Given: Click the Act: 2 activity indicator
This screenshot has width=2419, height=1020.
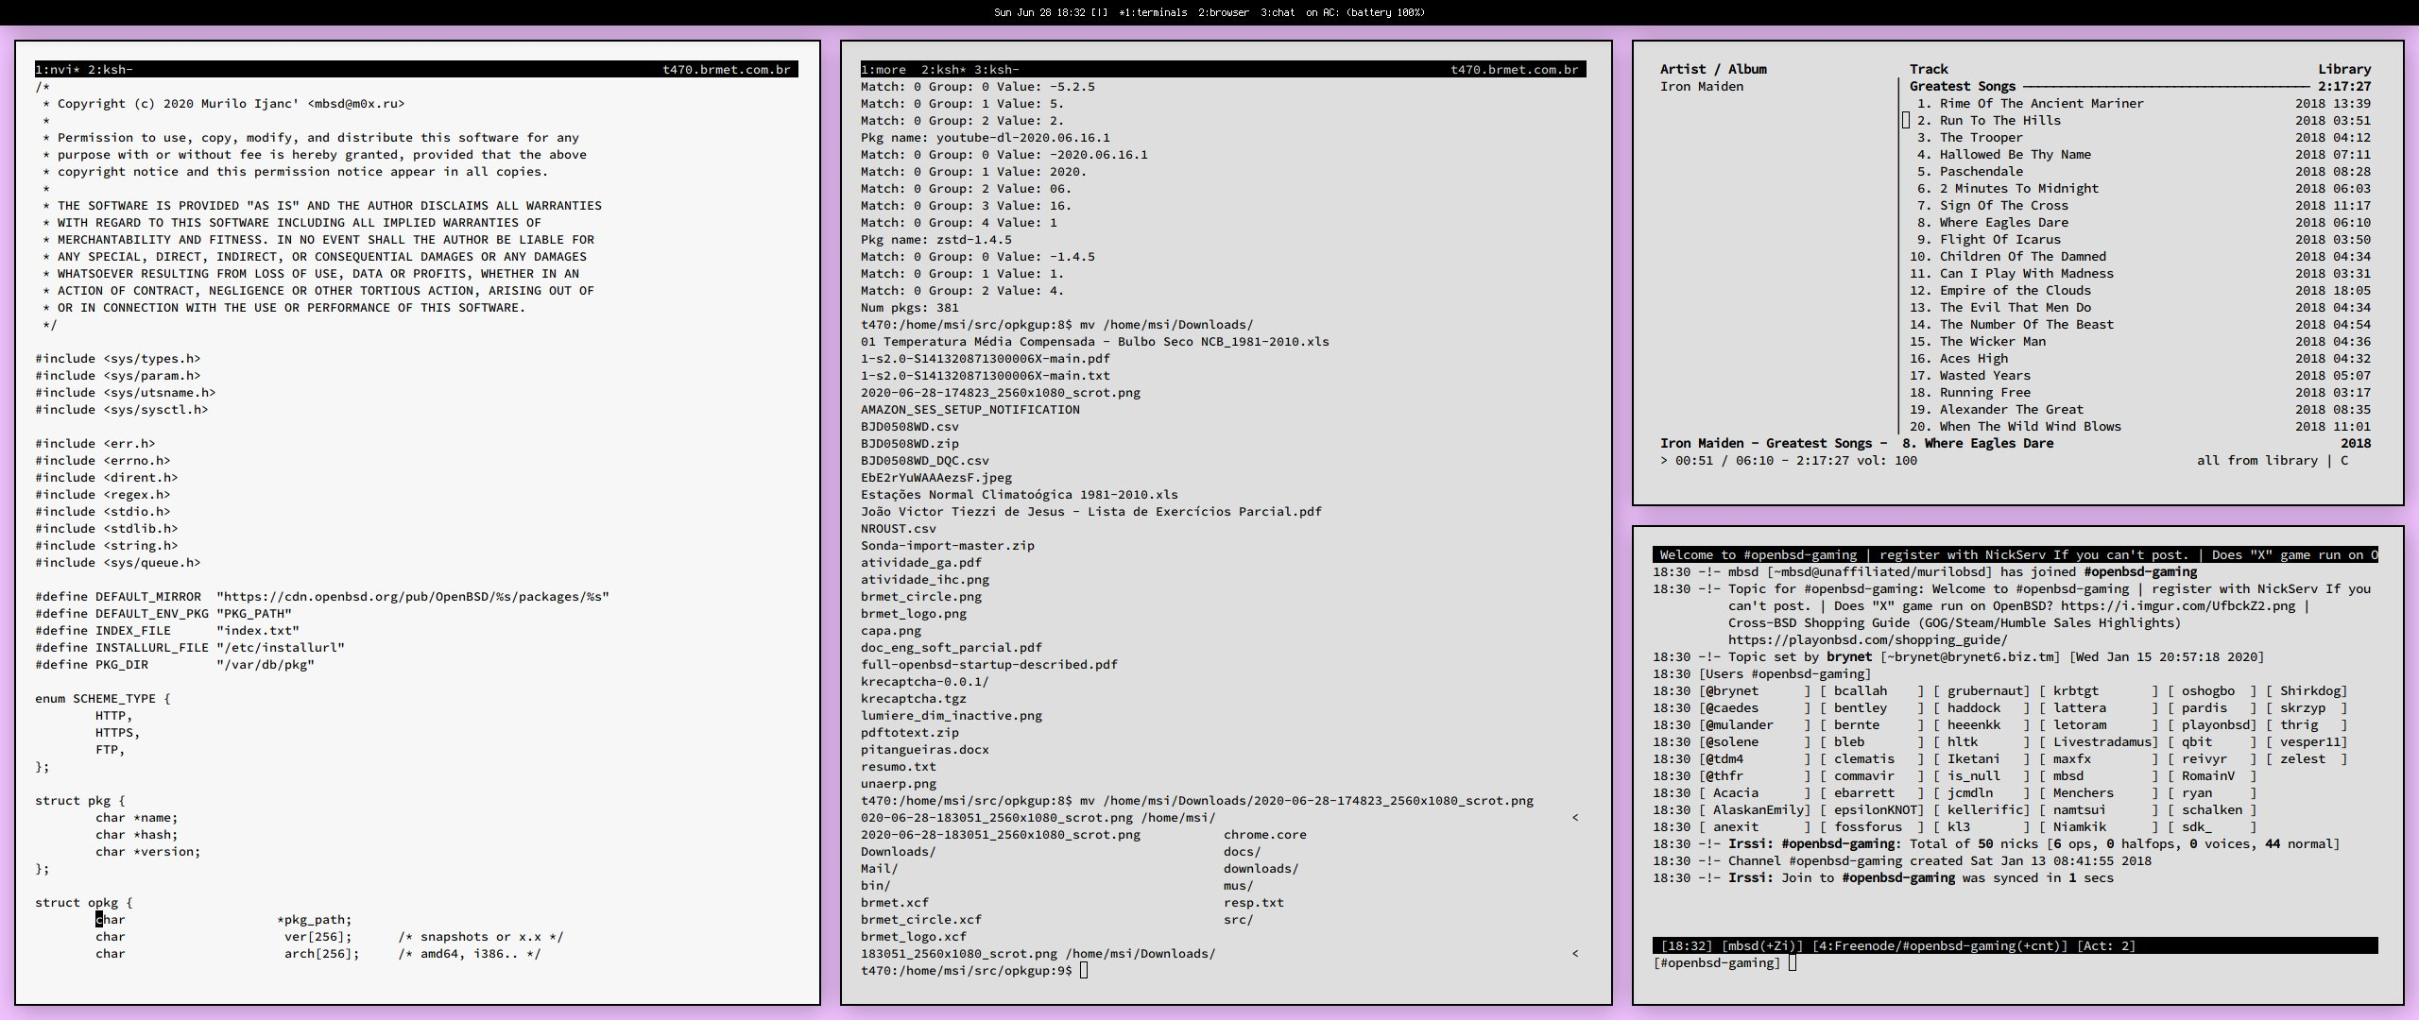Looking at the screenshot, I should tap(2105, 945).
